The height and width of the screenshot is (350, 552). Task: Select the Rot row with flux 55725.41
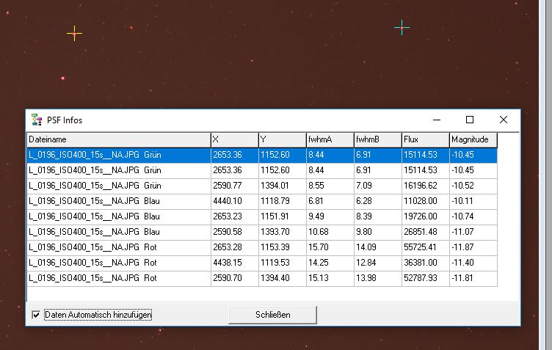click(x=117, y=247)
